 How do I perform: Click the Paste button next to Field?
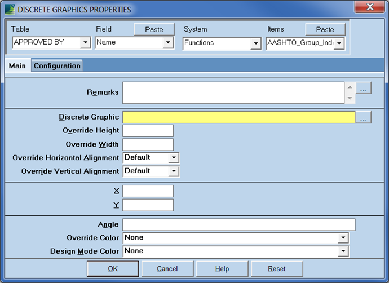pyautogui.click(x=154, y=29)
